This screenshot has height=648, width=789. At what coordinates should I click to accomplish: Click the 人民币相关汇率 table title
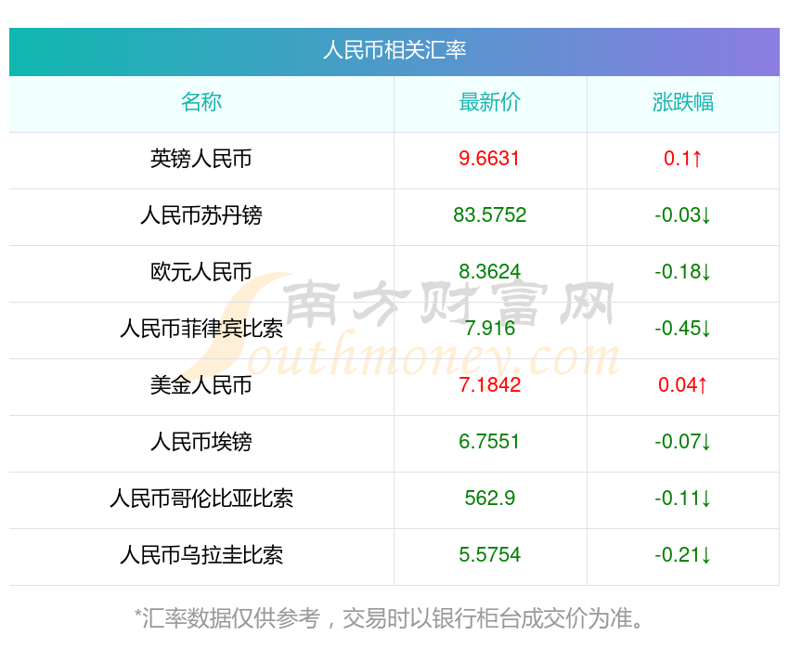(x=394, y=50)
